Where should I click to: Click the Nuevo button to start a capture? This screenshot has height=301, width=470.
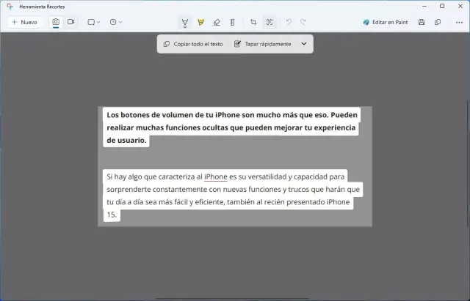24,22
